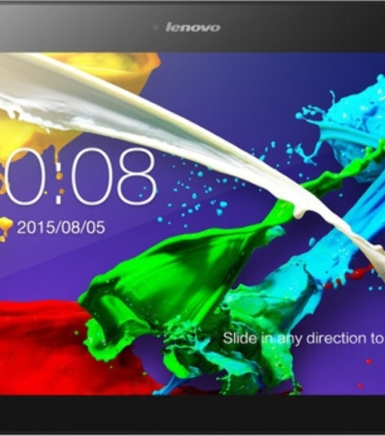The image size is (385, 436).
Task: Tap the scattered cyan droplets in the center
Action: (x=199, y=189)
